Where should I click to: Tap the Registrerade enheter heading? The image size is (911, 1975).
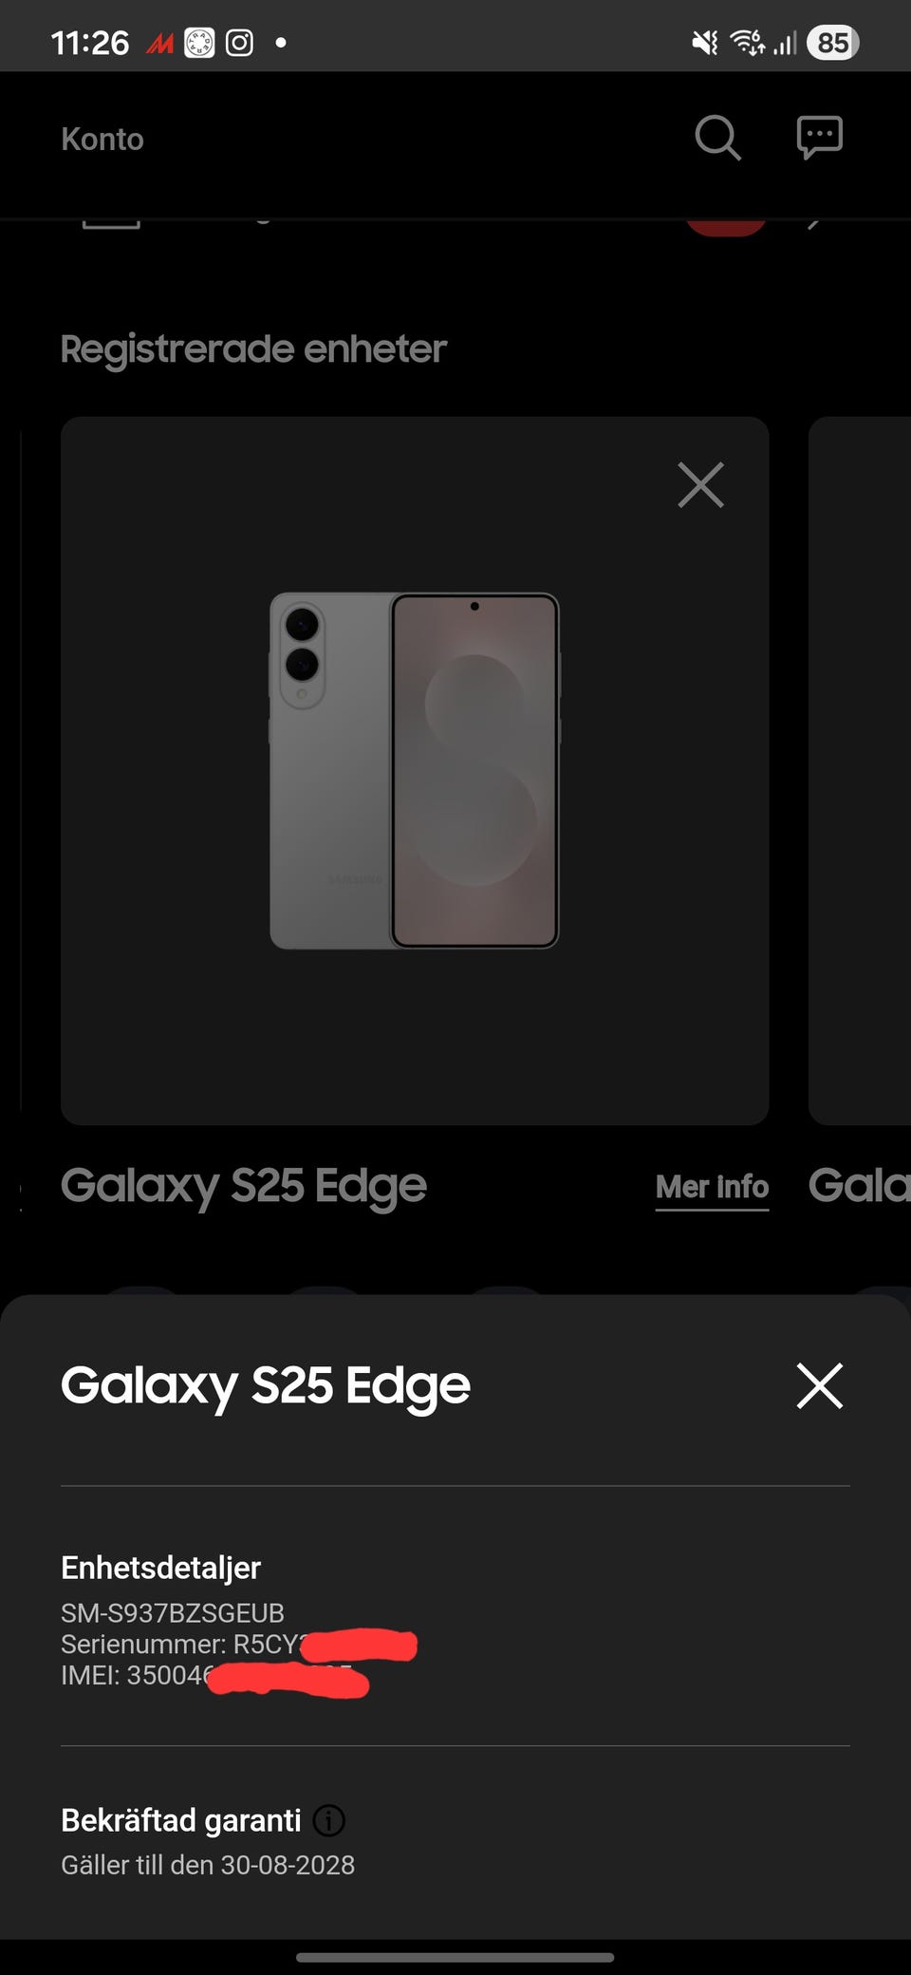(x=253, y=348)
